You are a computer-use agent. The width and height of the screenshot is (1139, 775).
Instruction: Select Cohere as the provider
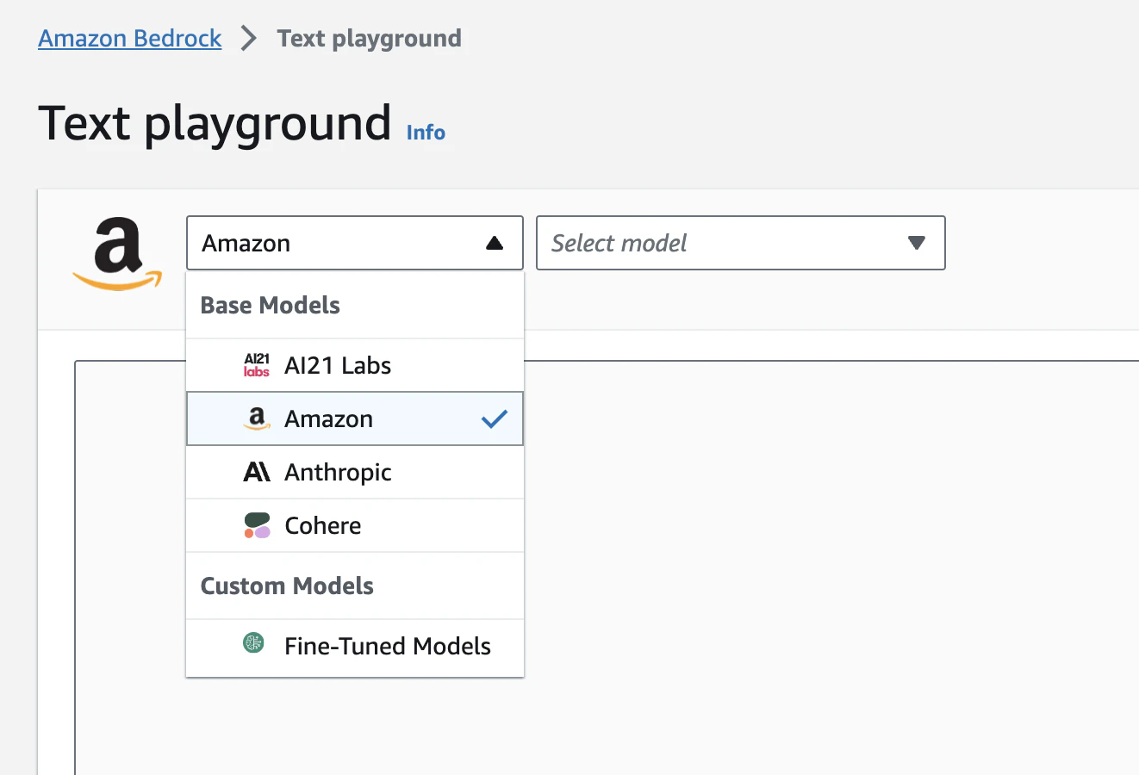355,525
